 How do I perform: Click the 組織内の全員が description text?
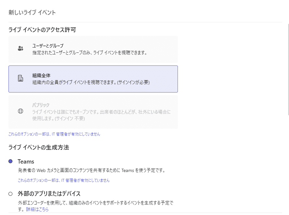click(91, 82)
